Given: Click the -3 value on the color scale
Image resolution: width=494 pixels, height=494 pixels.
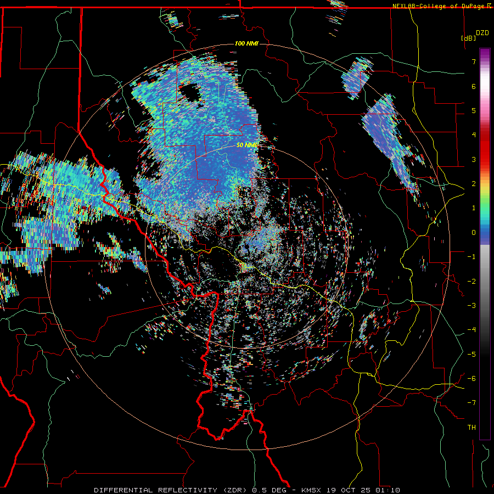Looking at the screenshot, I should click(x=471, y=306).
